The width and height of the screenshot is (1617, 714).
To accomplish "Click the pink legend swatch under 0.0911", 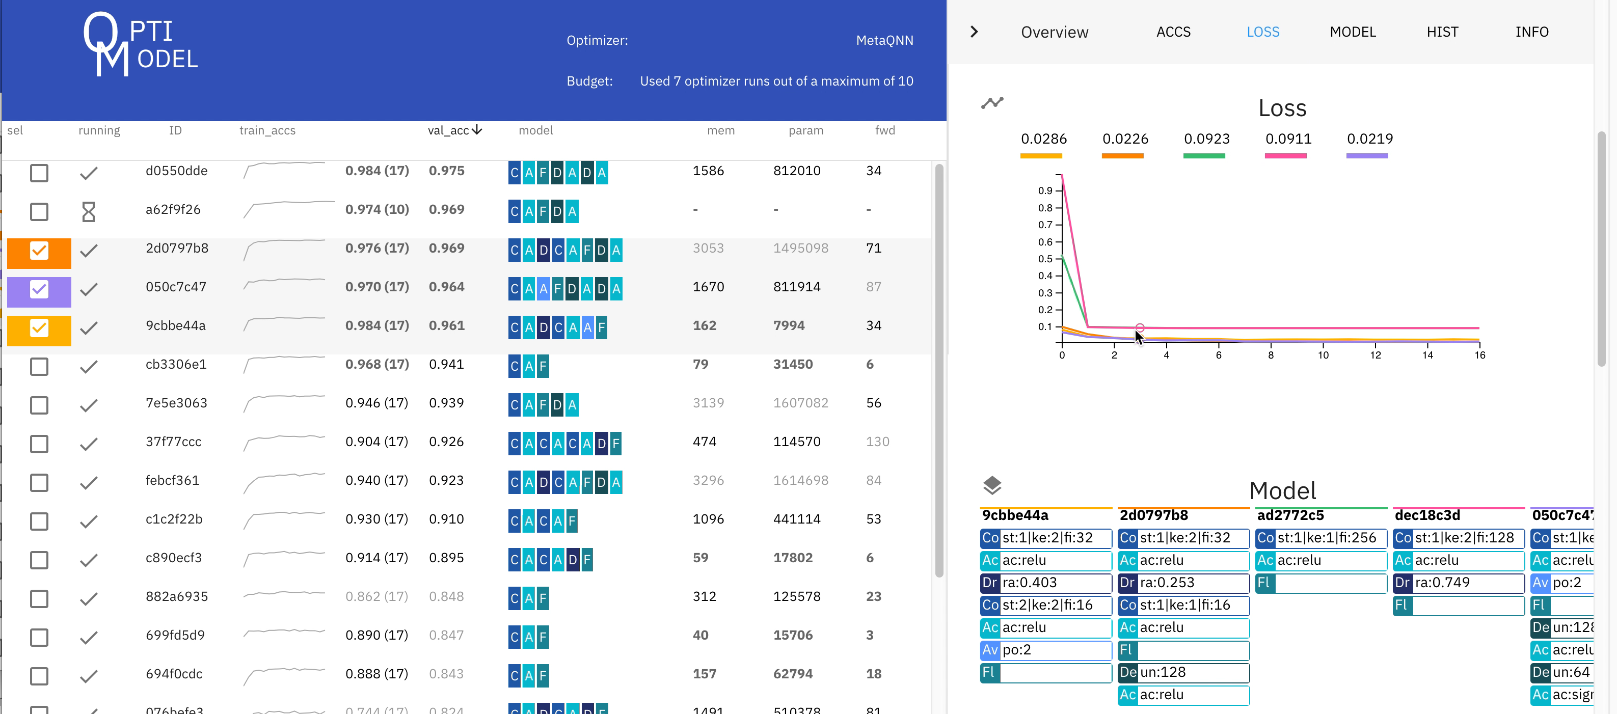I will click(1285, 156).
